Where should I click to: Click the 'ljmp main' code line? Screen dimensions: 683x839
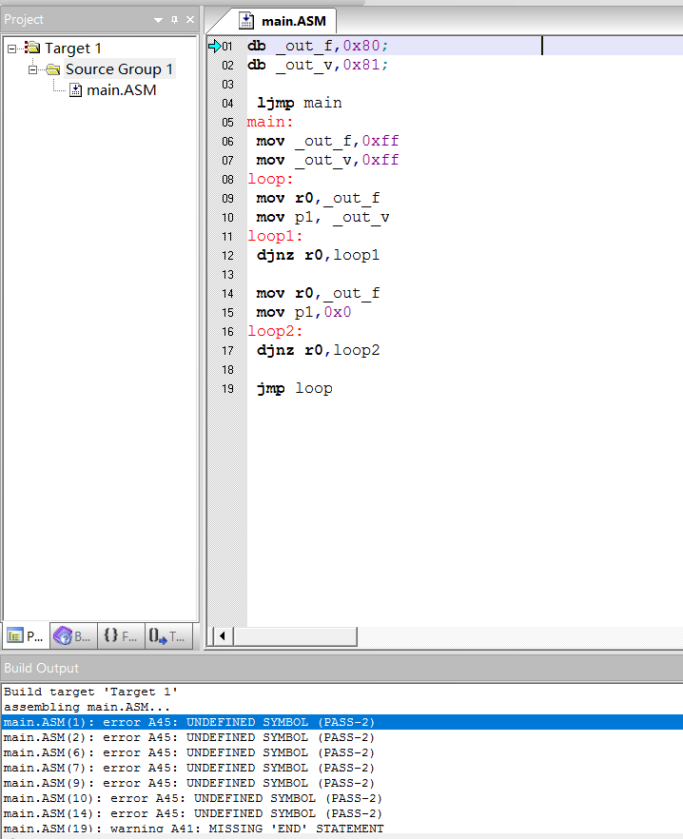[x=300, y=103]
